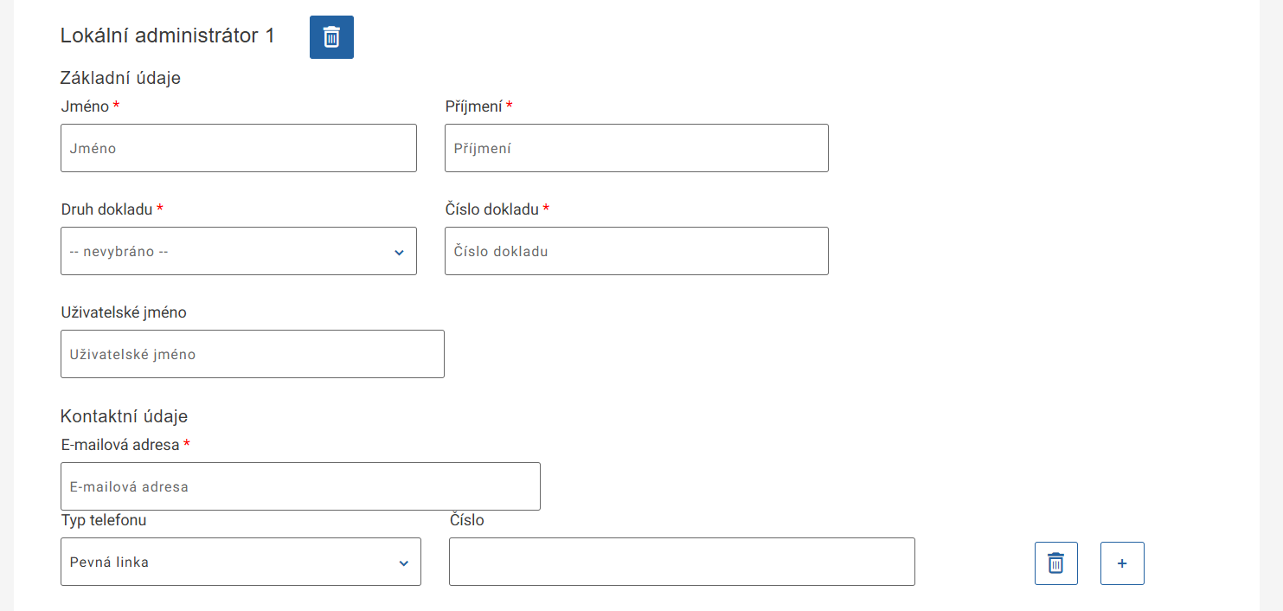Viewport: 1283px width, 611px height.
Task: Click the 'Číslo dokladu' label text
Action: pos(491,209)
